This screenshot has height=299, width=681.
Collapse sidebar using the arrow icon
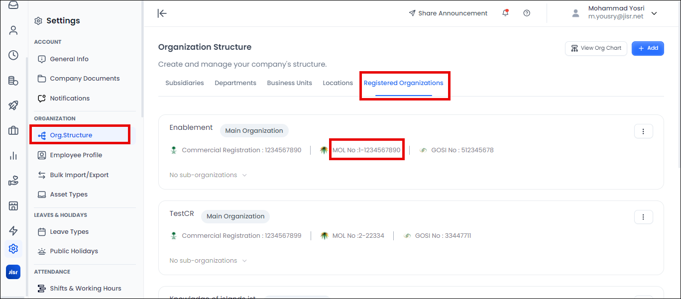click(162, 13)
